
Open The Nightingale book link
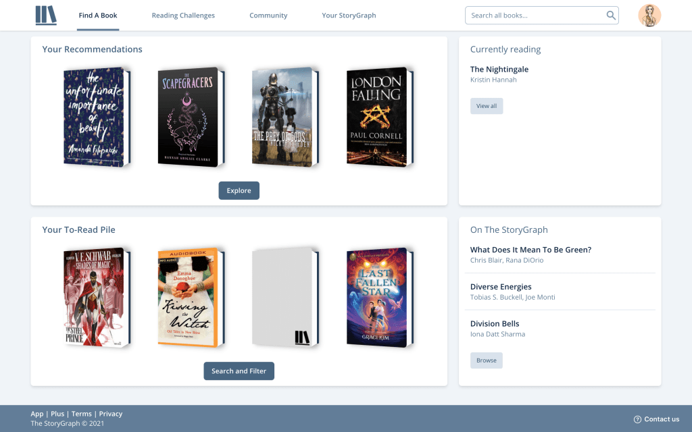pyautogui.click(x=499, y=70)
